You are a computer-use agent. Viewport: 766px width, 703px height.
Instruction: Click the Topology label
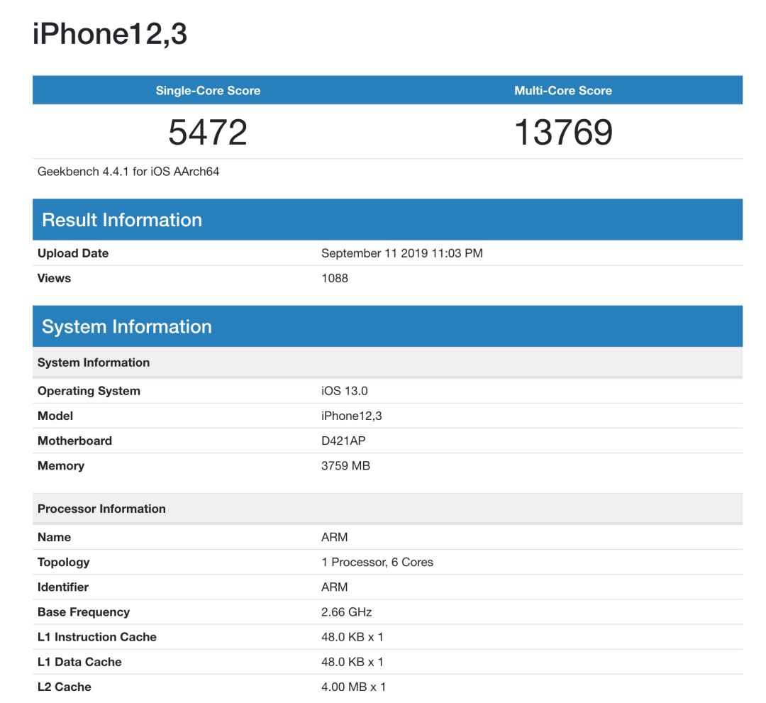click(x=64, y=562)
